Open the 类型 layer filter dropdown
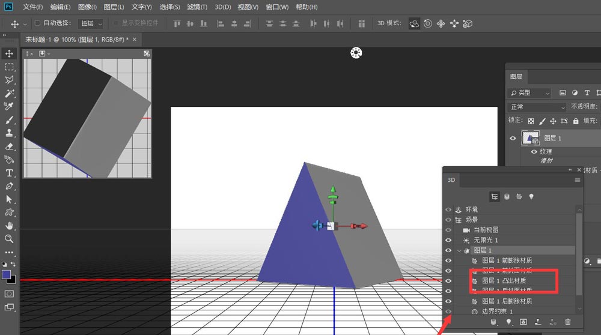Viewport: 601px width, 335px height. click(529, 93)
